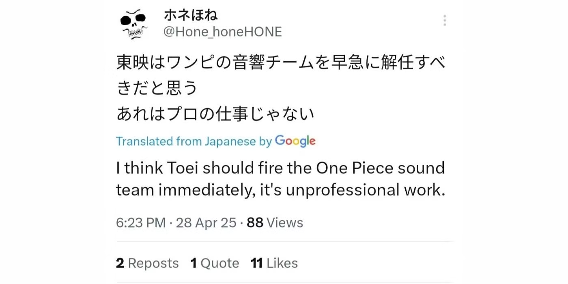This screenshot has width=568, height=284.
Task: Open the three-dot more options menu
Action: coord(445,20)
